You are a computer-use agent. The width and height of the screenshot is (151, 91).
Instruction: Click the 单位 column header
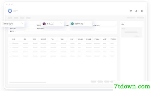72,39
